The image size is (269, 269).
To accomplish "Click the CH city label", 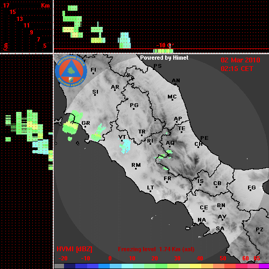I will [x=199, y=144].
